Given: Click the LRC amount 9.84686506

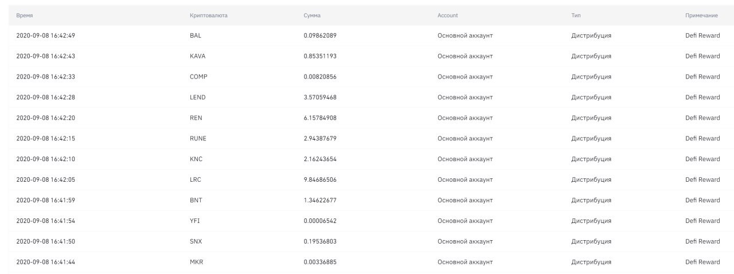Looking at the screenshot, I should tap(320, 180).
